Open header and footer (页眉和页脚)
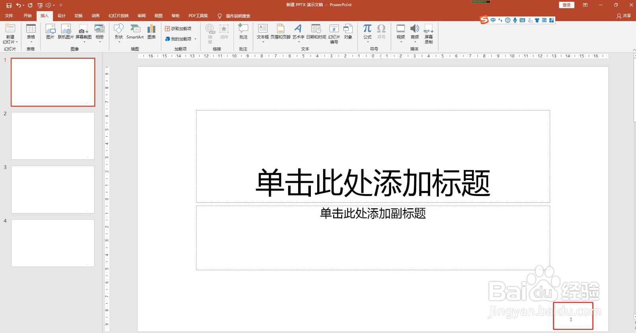 (281, 32)
